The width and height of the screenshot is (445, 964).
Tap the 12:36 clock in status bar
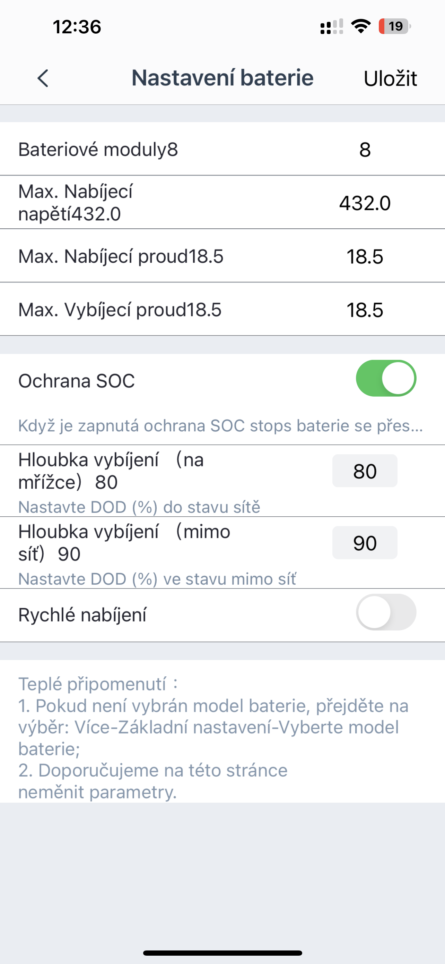[x=77, y=27]
